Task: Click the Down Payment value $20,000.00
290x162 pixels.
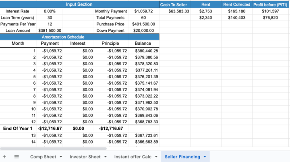Action: [143, 31]
